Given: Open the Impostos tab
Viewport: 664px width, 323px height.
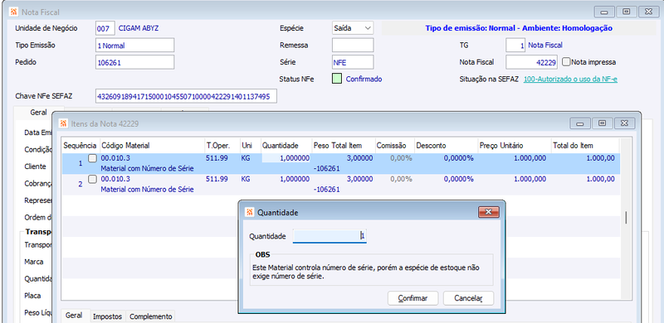Looking at the screenshot, I should [108, 316].
